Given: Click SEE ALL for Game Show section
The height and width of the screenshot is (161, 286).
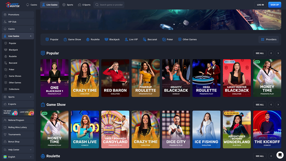Looking at the screenshot, I should (260, 105).
